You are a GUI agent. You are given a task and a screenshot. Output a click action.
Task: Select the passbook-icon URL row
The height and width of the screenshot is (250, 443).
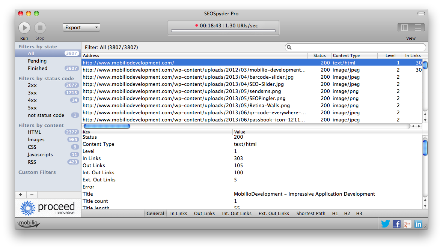252,120
